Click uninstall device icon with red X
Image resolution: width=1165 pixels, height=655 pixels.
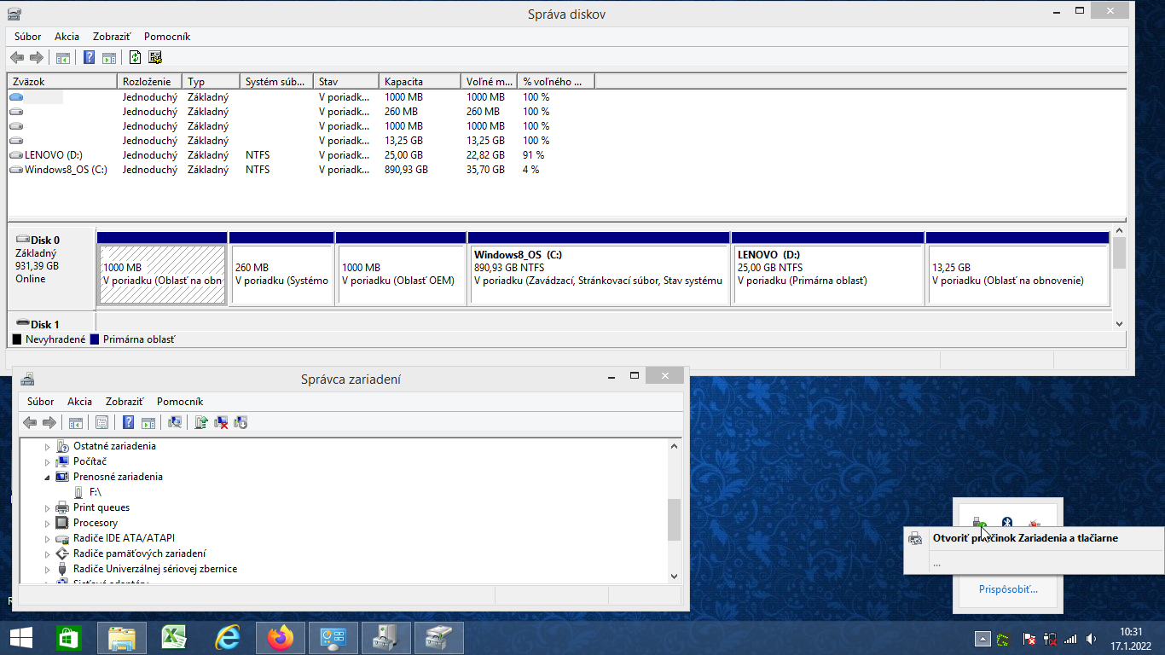tap(221, 422)
